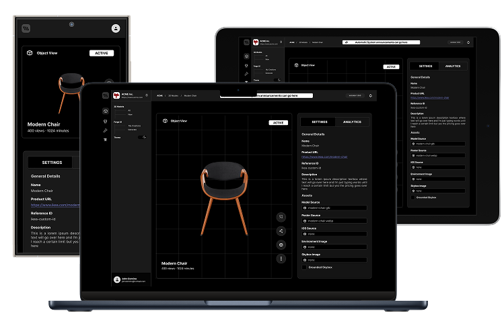Open the ACME Inc. organization switcher on the laptop
This screenshot has width=504, height=313.
pos(147,95)
